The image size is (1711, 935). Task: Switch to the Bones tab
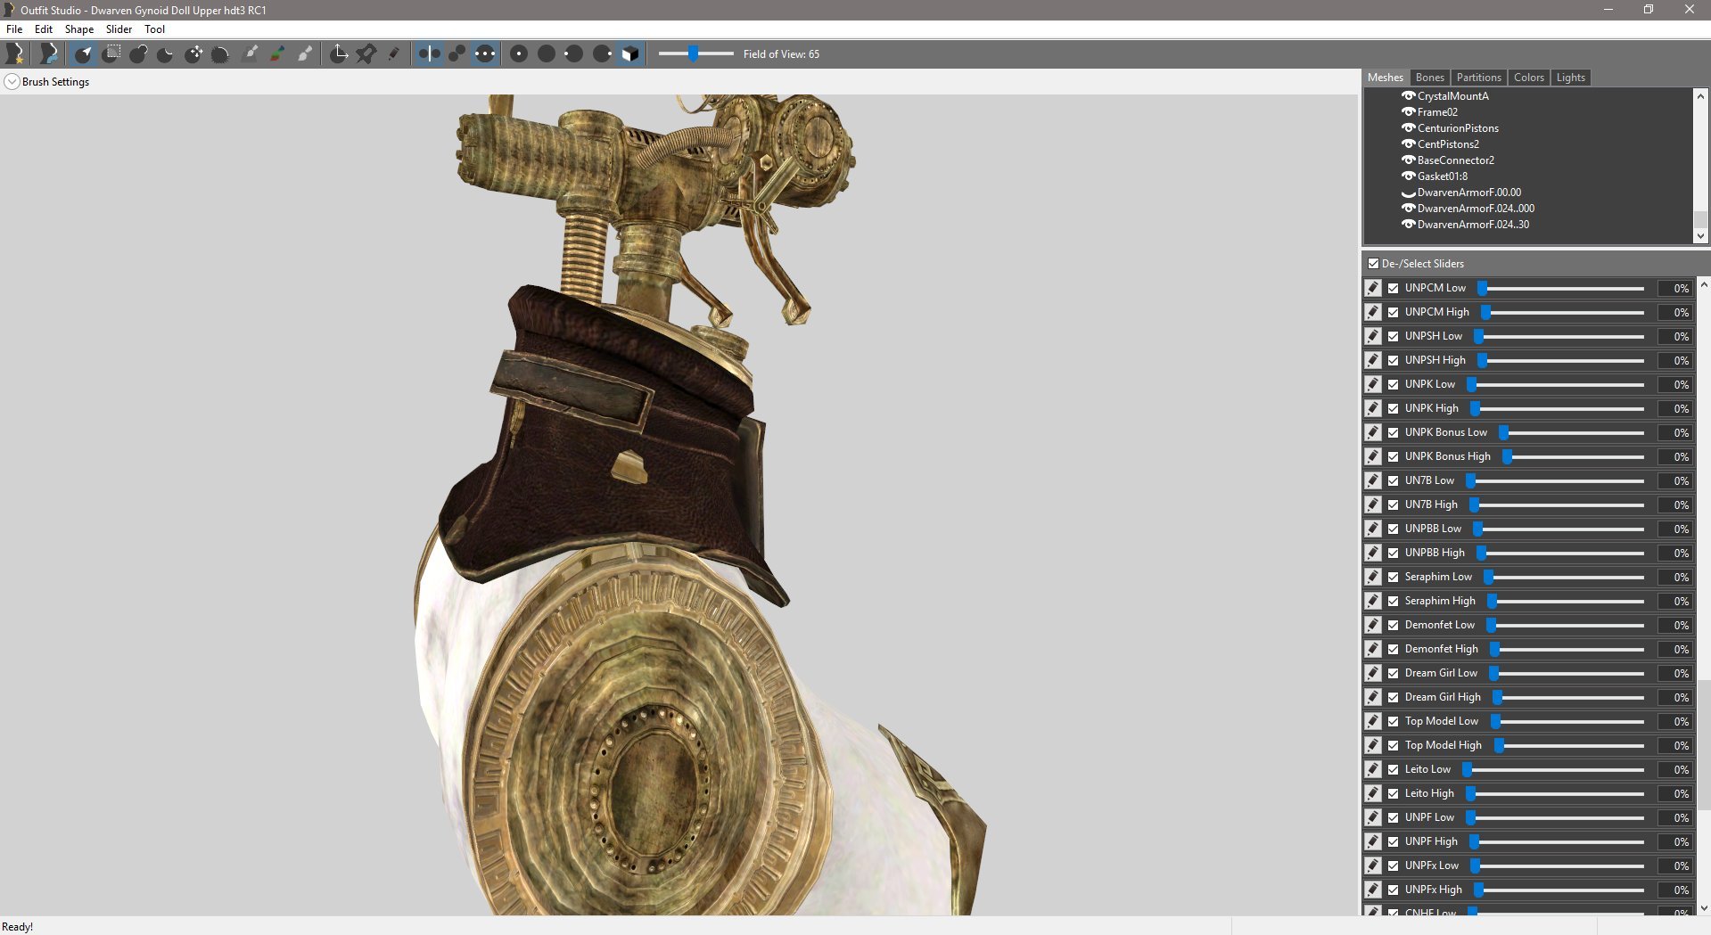click(x=1429, y=78)
